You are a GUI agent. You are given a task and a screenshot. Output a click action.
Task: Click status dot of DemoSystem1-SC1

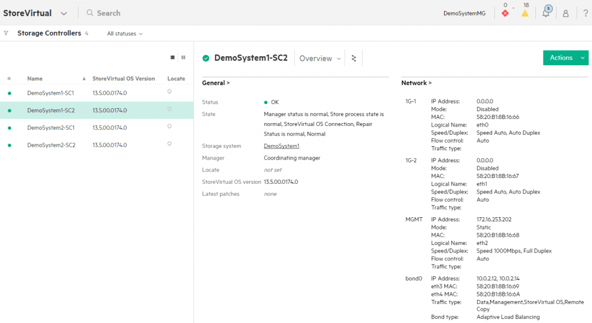[9, 93]
